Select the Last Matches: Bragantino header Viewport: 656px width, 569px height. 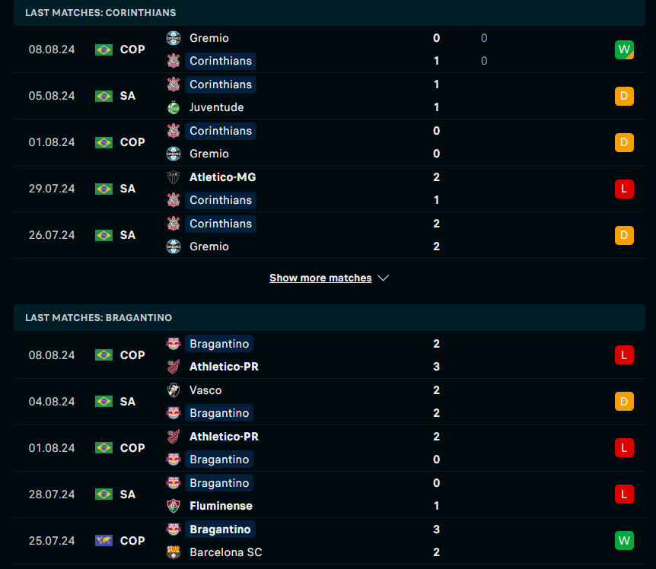(x=98, y=317)
